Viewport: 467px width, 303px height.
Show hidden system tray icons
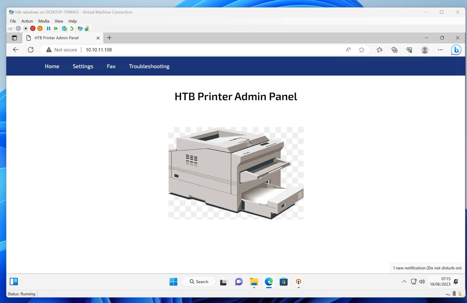click(404, 282)
